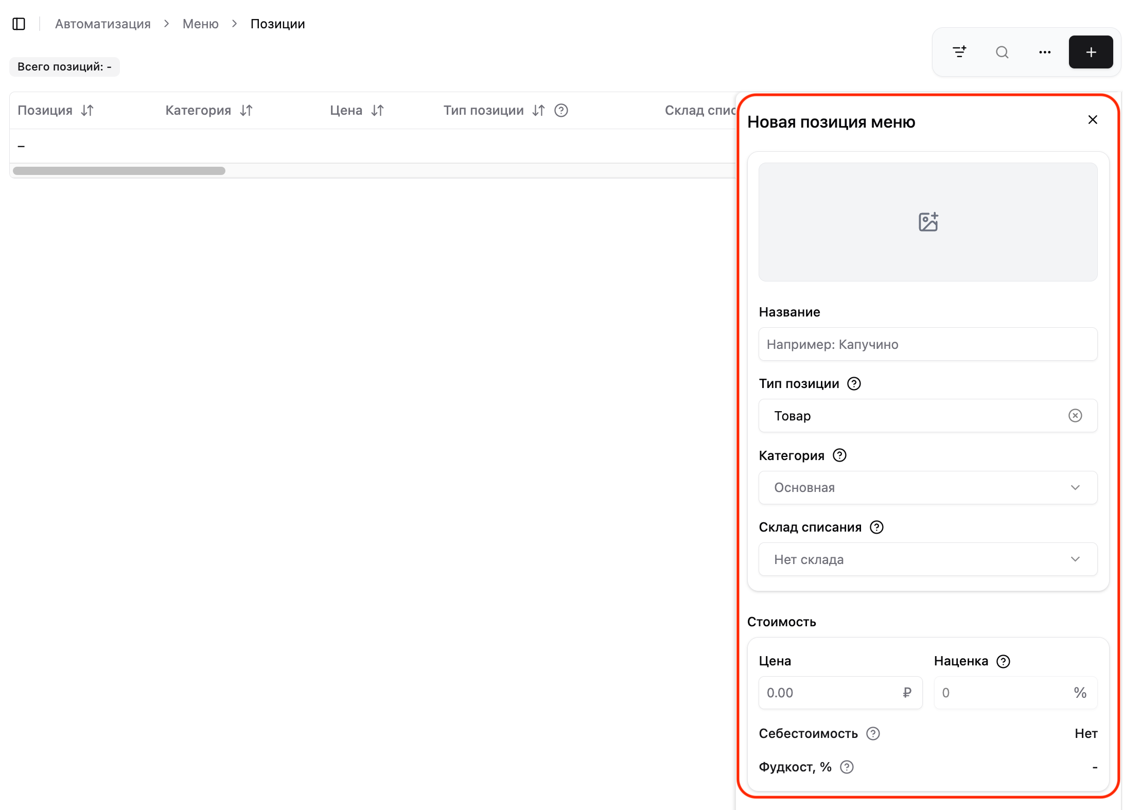The width and height of the screenshot is (1123, 810).
Task: Click the Стоимость section heading
Action: coord(781,622)
